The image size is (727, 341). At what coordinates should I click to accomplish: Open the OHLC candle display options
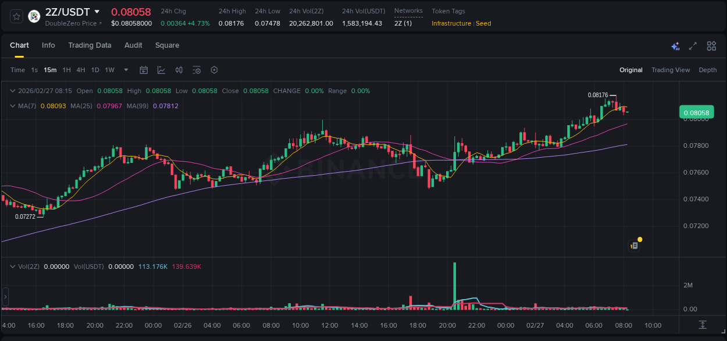(179, 70)
